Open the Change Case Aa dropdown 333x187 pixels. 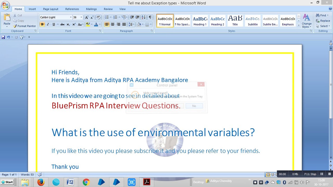click(80, 24)
